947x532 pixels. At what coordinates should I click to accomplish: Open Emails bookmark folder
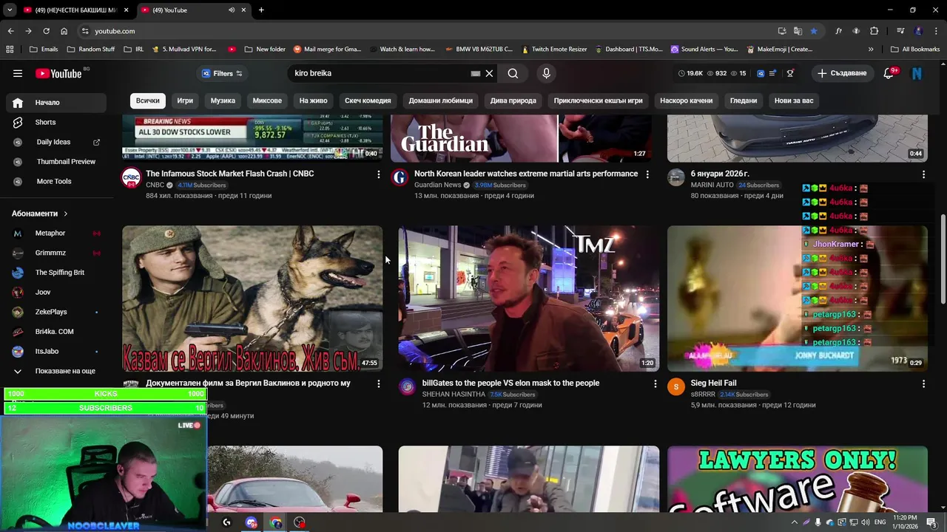point(44,50)
